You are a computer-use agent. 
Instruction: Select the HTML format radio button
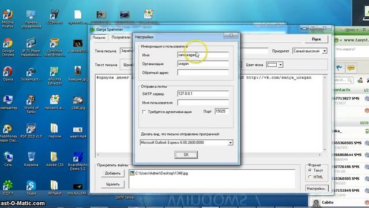pyautogui.click(x=310, y=177)
